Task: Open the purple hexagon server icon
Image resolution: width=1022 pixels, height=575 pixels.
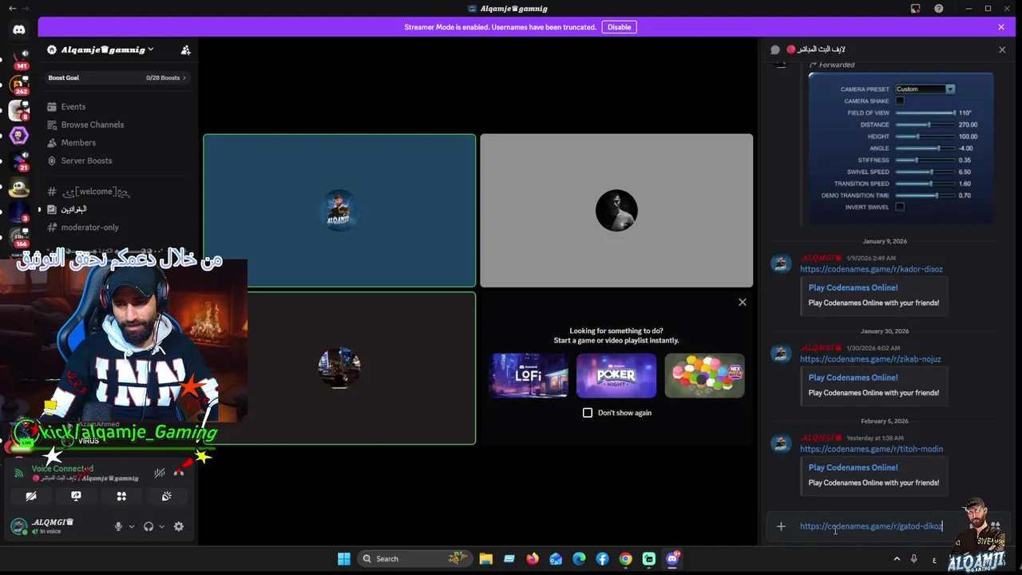Action: [x=19, y=135]
